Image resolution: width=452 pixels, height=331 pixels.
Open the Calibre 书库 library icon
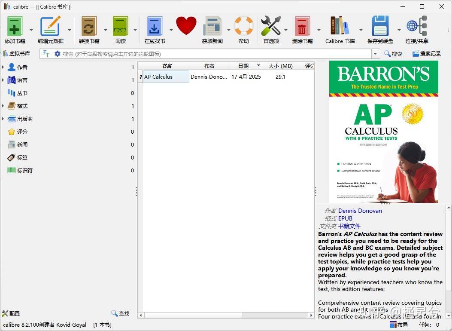coord(340,26)
